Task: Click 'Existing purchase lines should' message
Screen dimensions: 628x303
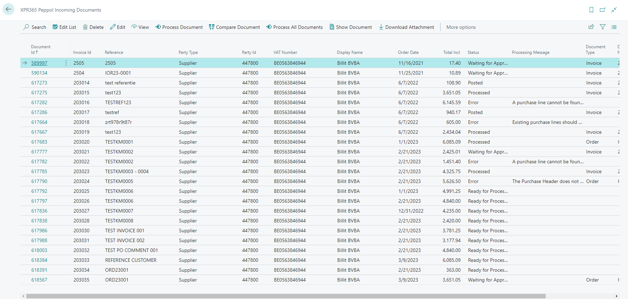Action: [547, 122]
